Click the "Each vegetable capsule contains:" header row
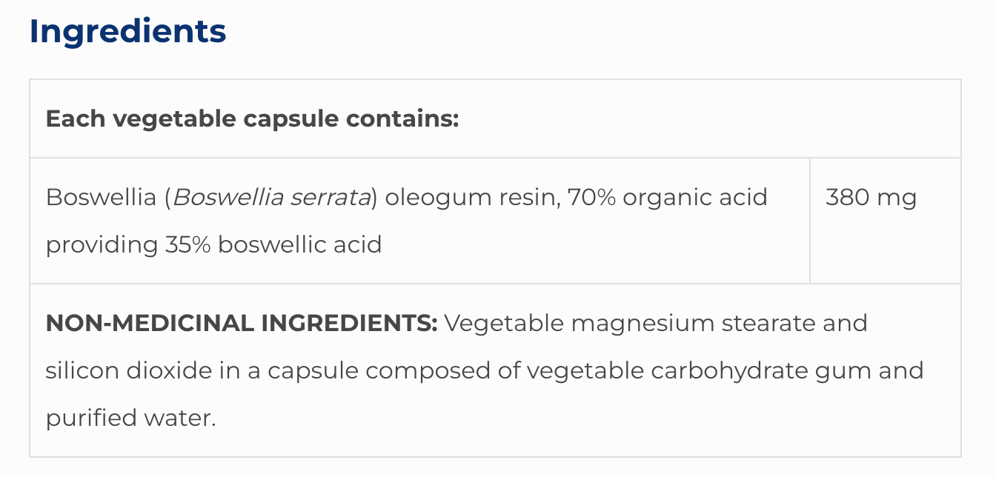The height and width of the screenshot is (477, 996). point(252,119)
